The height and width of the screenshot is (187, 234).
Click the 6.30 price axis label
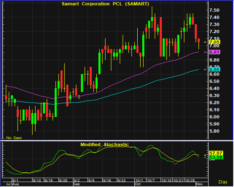[x=214, y=95]
